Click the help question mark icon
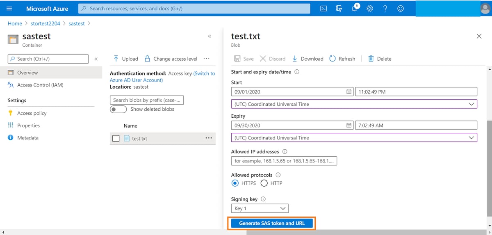This screenshot has height=235, width=492. [x=385, y=9]
